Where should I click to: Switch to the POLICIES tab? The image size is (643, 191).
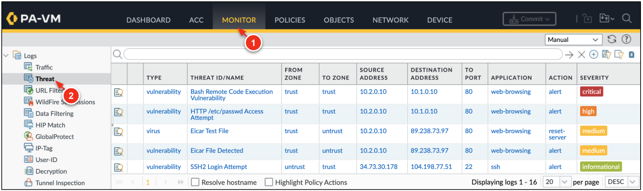290,20
